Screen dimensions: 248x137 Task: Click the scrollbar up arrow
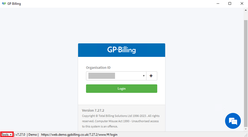click(x=246, y=10)
